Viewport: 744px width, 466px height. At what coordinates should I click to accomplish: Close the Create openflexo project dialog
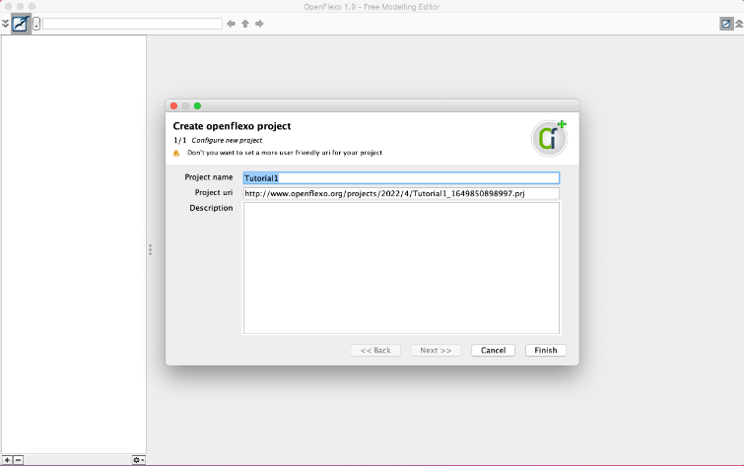click(173, 105)
